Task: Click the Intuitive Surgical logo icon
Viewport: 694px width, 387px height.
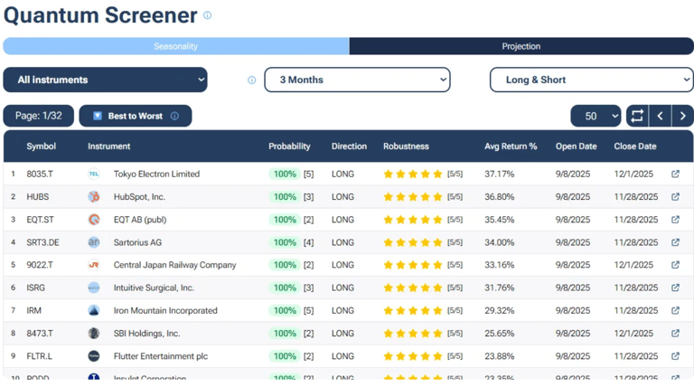Action: 94,288
